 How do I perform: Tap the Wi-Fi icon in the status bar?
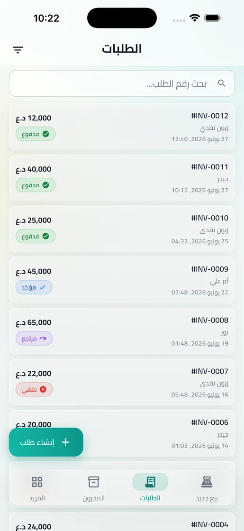(x=195, y=18)
